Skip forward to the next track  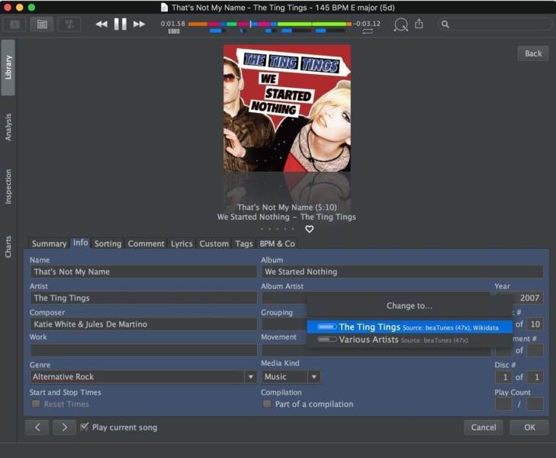tap(139, 24)
